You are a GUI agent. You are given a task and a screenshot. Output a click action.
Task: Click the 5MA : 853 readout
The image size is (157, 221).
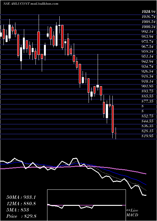18,210
